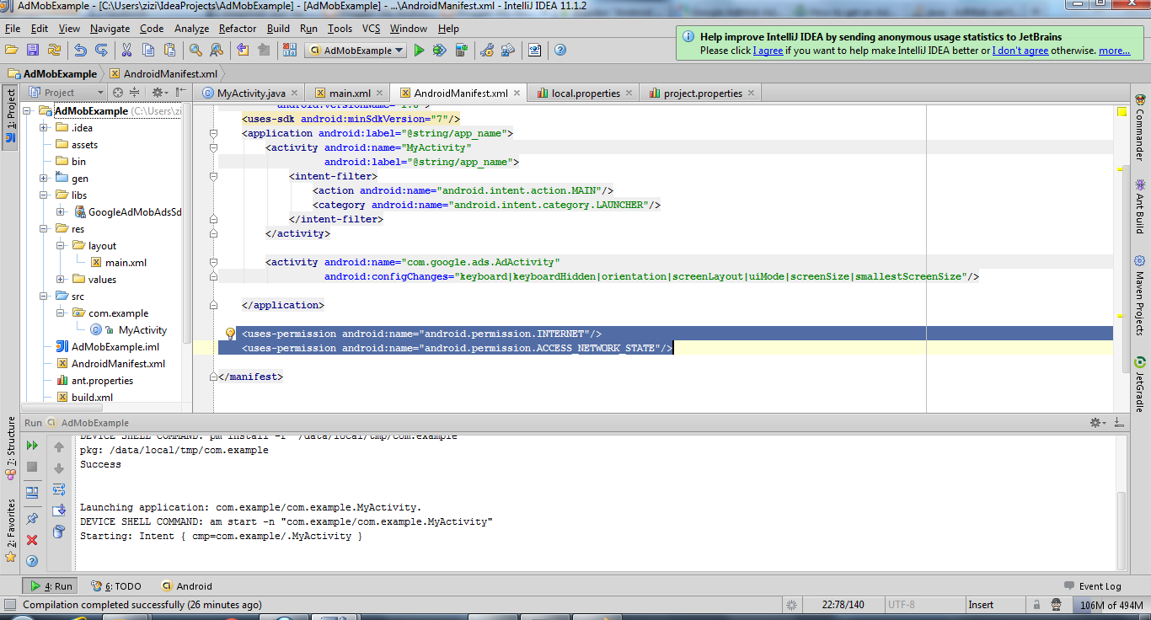This screenshot has height=620, width=1151.
Task: Toggle Pin tab icon in Run panel
Action: [32, 519]
